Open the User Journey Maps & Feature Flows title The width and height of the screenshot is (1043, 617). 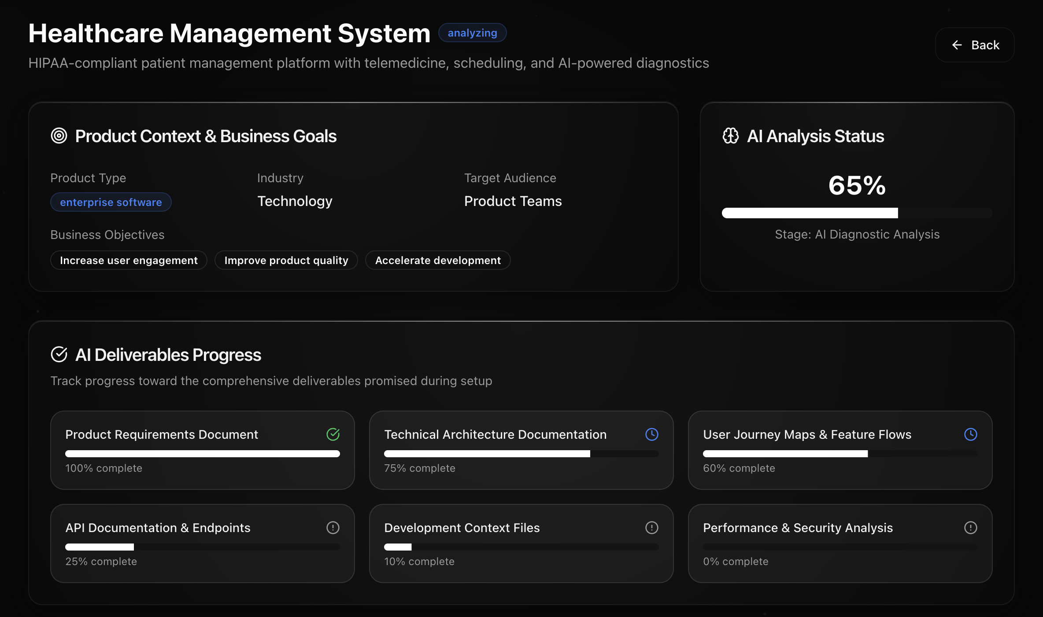(x=807, y=434)
